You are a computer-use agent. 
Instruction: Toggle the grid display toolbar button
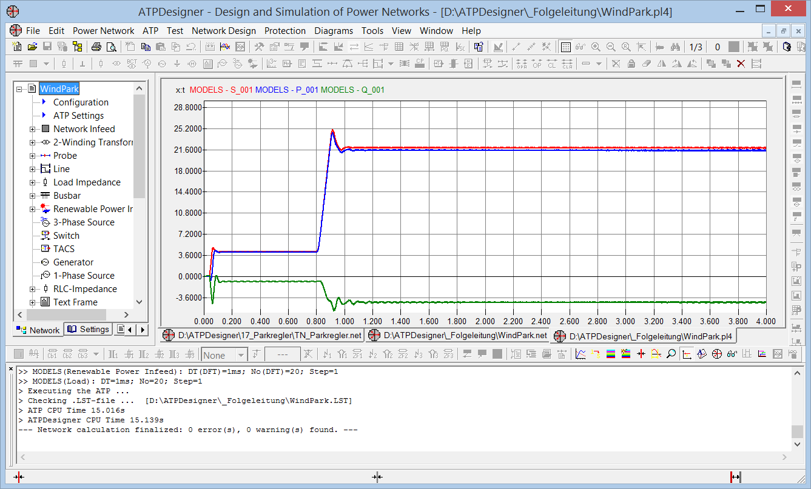tap(565, 47)
